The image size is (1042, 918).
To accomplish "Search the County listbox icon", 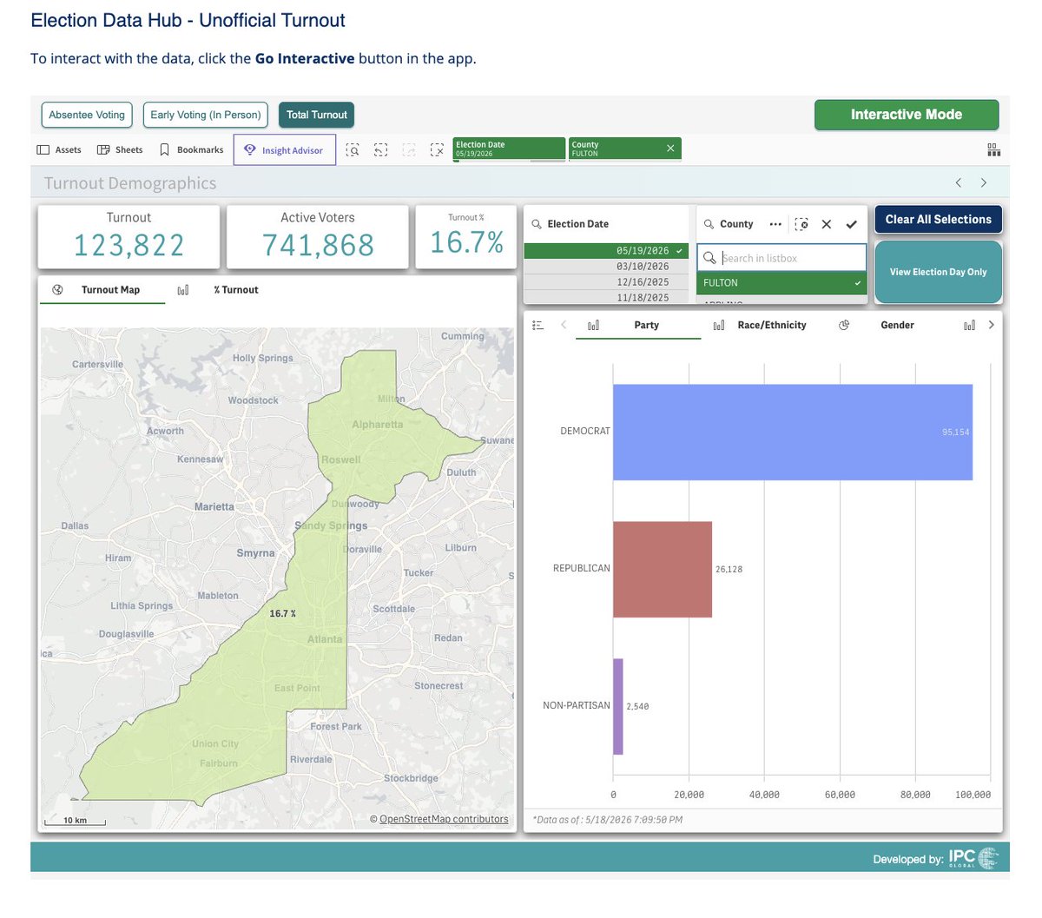I will coord(709,224).
